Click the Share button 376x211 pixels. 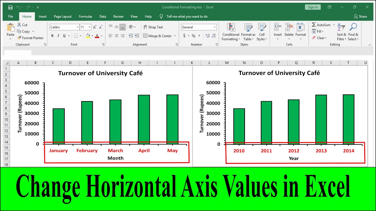[360, 16]
